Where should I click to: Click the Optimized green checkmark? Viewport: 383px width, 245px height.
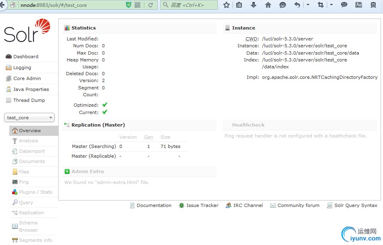(x=105, y=105)
